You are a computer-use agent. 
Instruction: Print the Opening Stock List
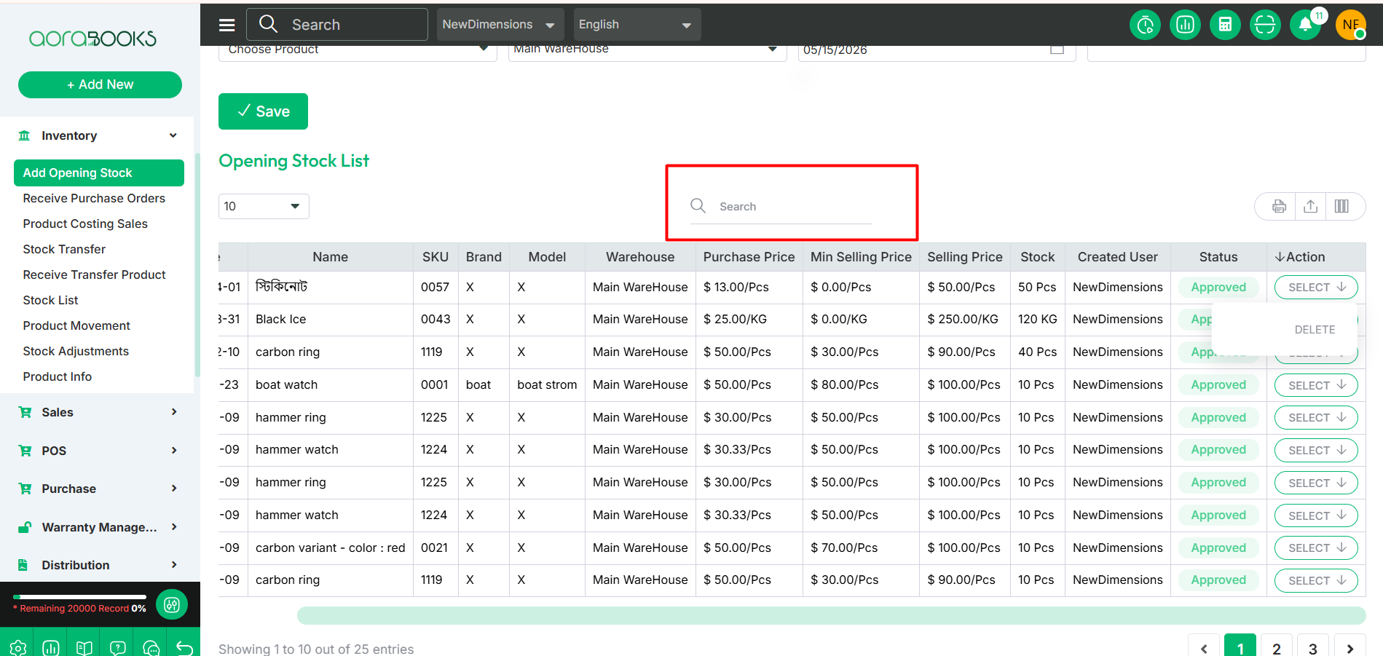point(1279,207)
